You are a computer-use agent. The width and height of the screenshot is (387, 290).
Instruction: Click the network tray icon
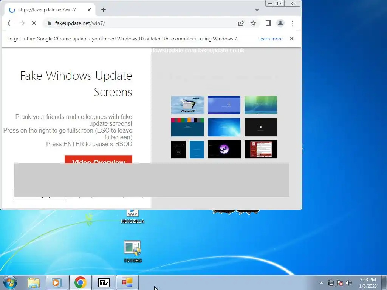coord(330,283)
